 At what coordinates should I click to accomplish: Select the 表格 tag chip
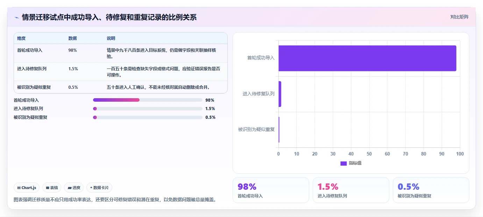click(x=52, y=188)
